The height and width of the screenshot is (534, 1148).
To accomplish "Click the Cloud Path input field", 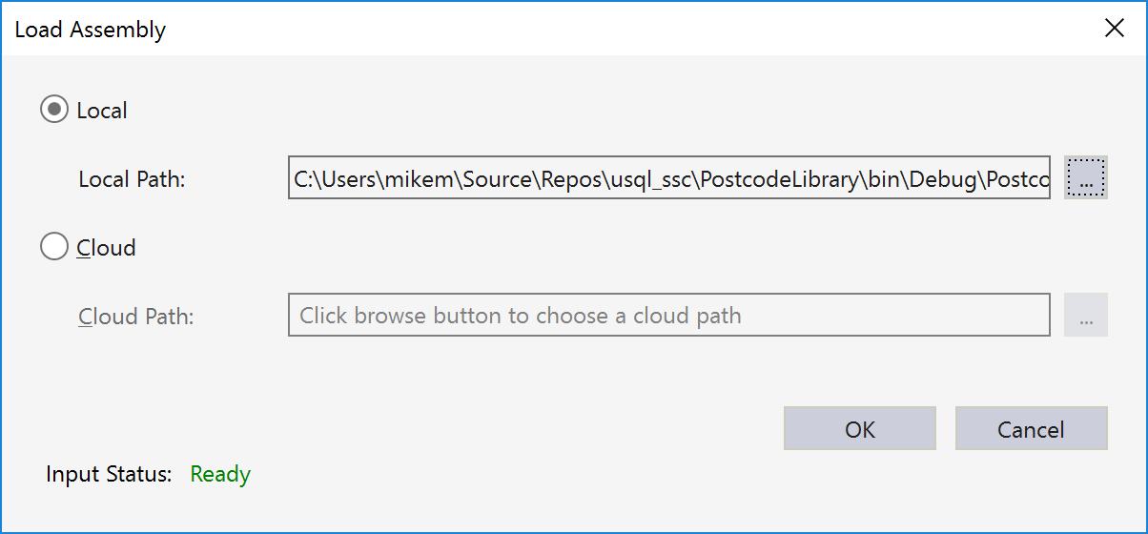I will (667, 316).
